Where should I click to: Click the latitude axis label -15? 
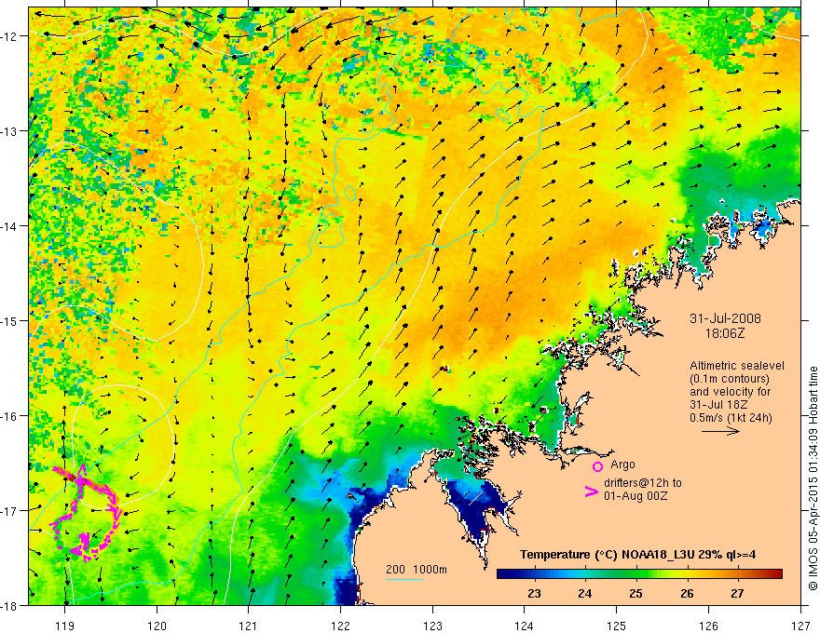tap(10, 321)
